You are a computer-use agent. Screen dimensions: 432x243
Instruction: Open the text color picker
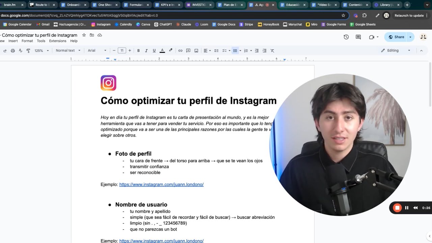tap(162, 51)
